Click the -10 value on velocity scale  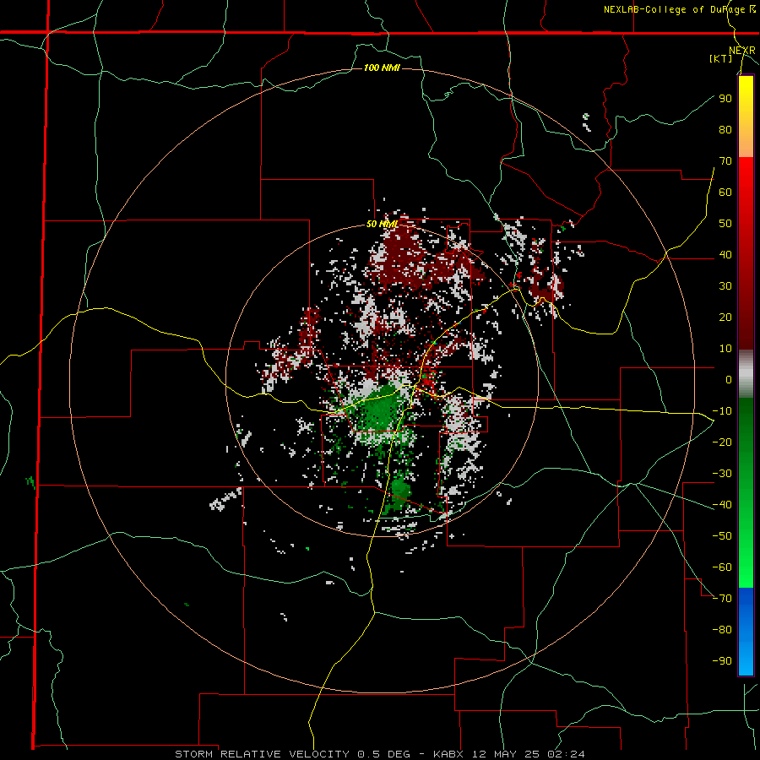tap(722, 411)
